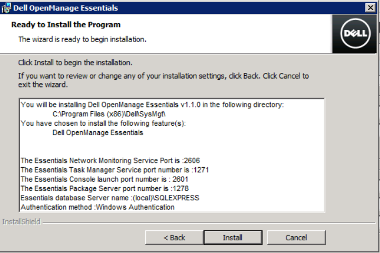Cancel the installation wizard
380x253 pixels.
click(296, 237)
